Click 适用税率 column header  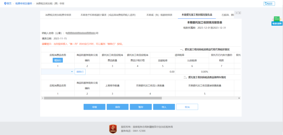coord(179,55)
